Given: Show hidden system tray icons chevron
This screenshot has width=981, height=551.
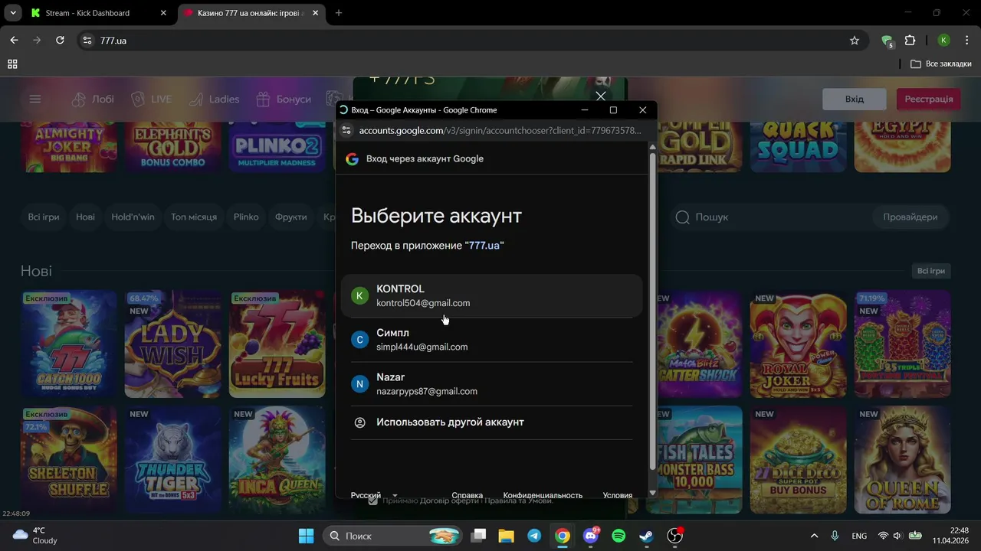Looking at the screenshot, I should (814, 536).
